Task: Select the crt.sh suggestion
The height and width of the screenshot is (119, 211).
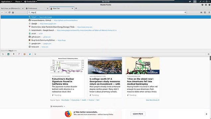Action: coord(105,34)
